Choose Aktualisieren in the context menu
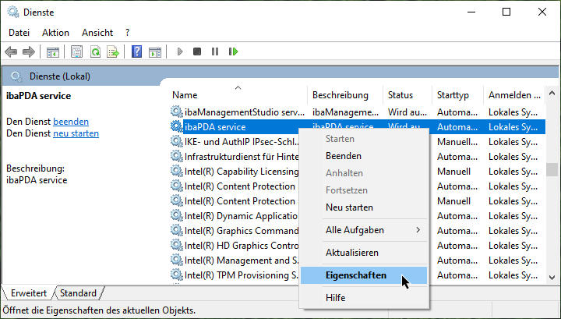Viewport: 561px width, 319px height. pyautogui.click(x=364, y=253)
